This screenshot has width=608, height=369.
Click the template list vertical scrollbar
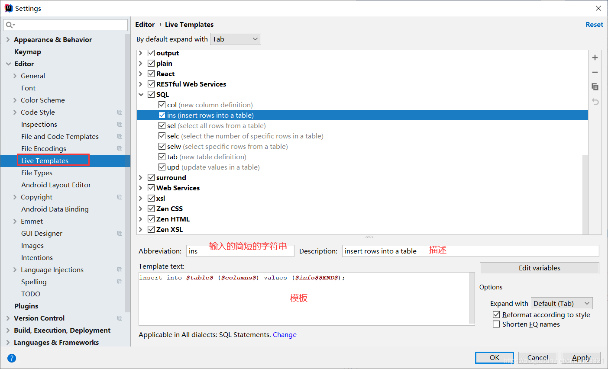coord(585,195)
